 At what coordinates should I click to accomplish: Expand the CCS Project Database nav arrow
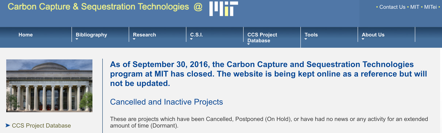[x=249, y=45]
